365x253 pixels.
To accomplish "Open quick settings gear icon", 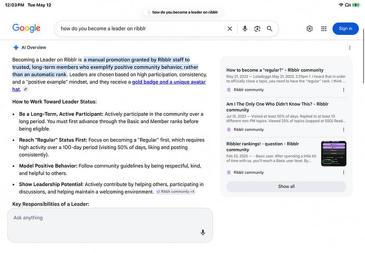I will pyautogui.click(x=309, y=29).
